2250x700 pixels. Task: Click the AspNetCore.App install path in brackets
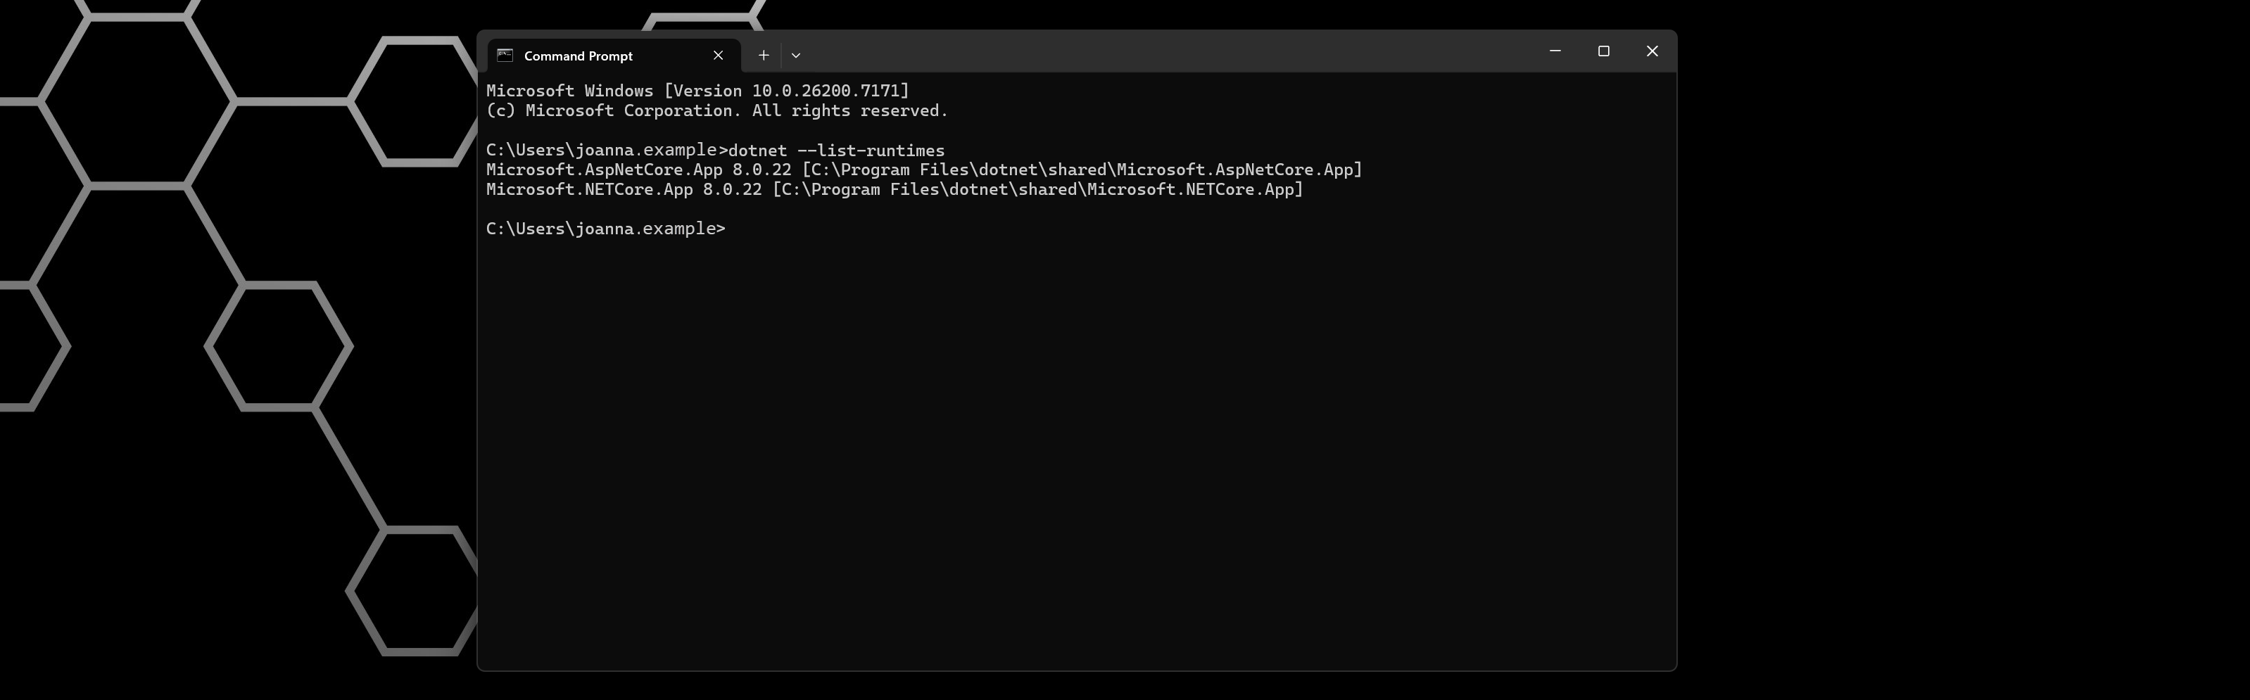[1082, 170]
